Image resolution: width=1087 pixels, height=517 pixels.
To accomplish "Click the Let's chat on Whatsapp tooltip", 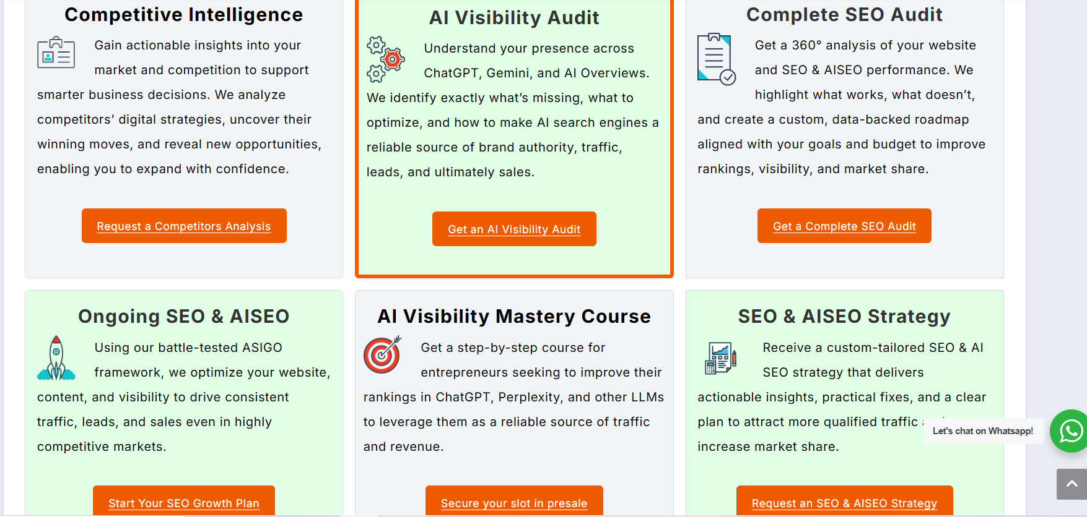I will 983,431.
